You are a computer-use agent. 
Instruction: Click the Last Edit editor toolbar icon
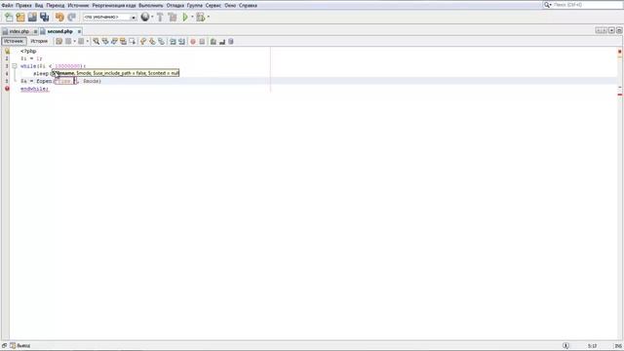pos(58,41)
